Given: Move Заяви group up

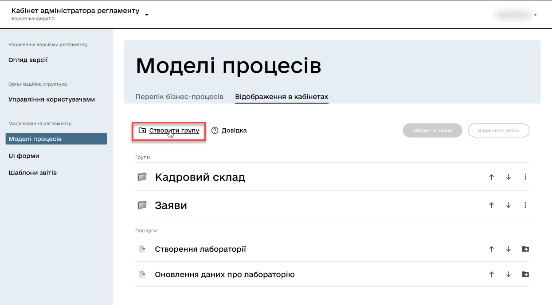Looking at the screenshot, I should [491, 206].
